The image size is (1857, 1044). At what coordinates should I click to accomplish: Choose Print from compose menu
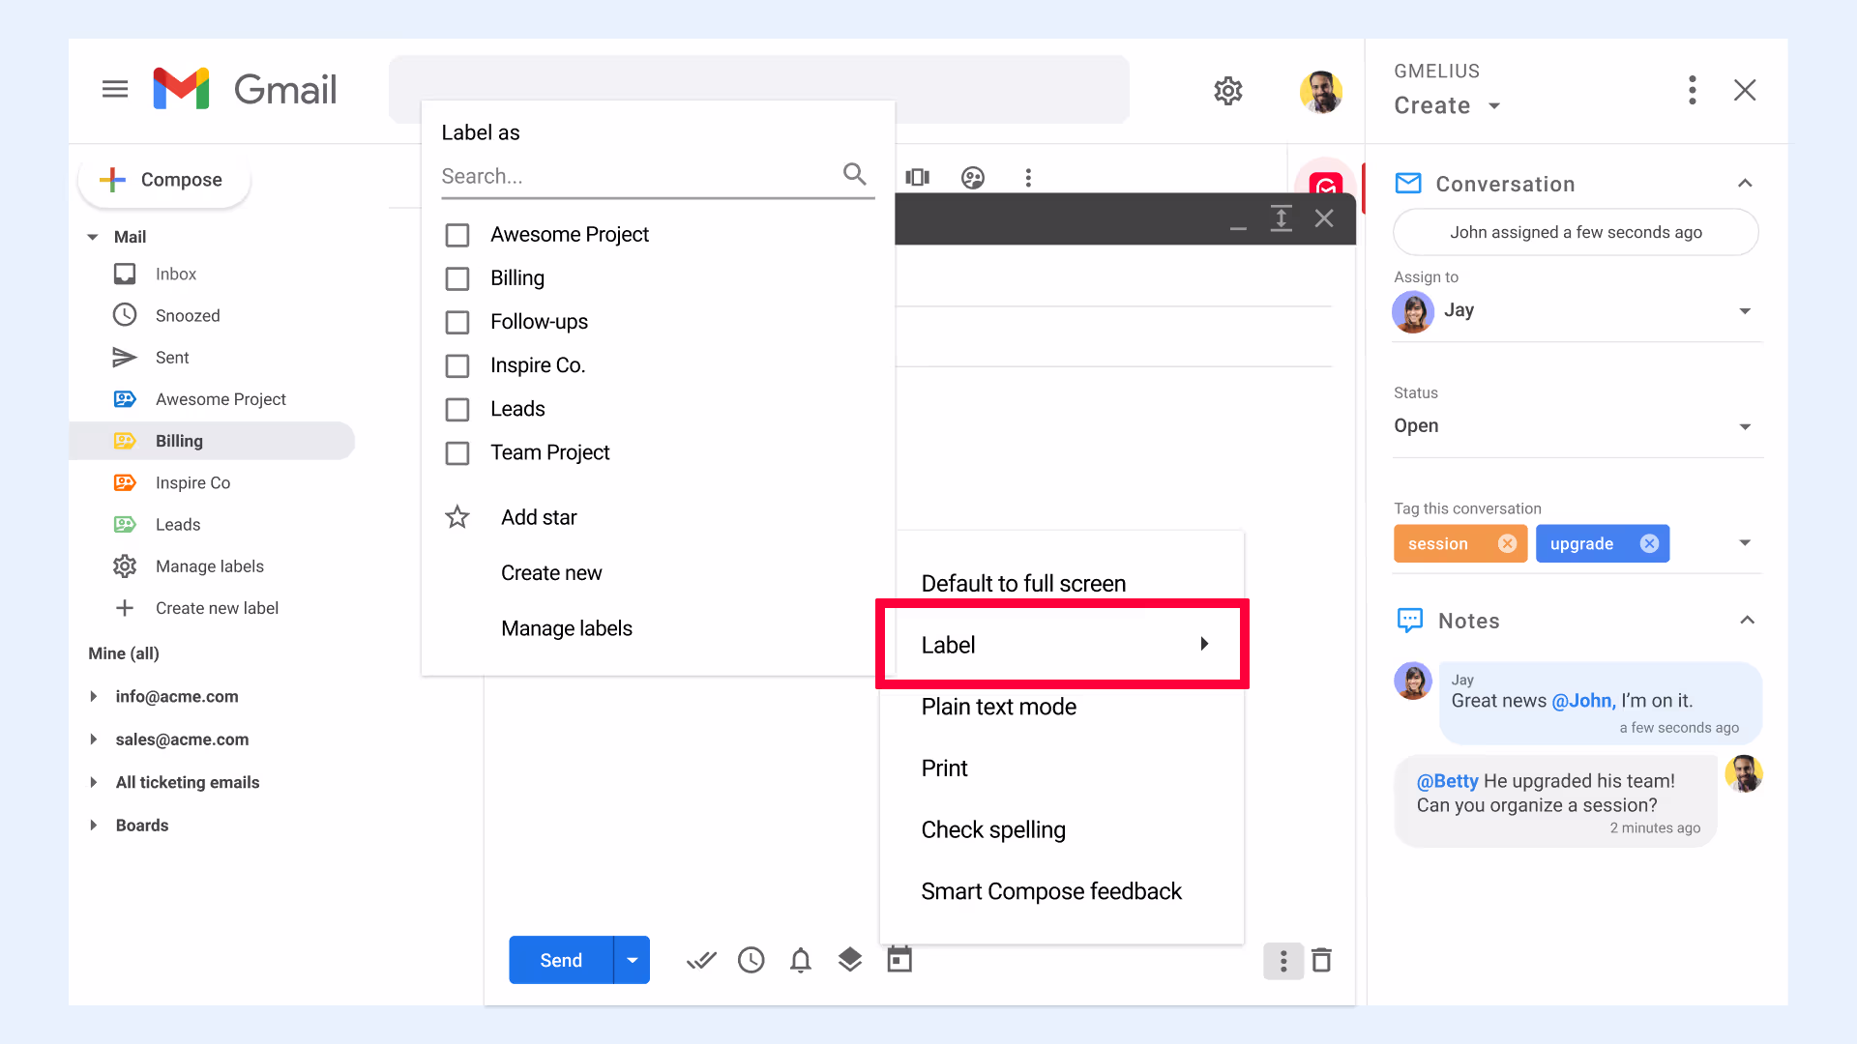point(944,768)
